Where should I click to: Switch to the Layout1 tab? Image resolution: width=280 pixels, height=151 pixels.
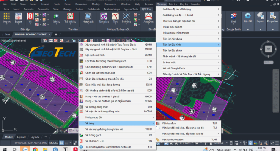(x=21, y=137)
